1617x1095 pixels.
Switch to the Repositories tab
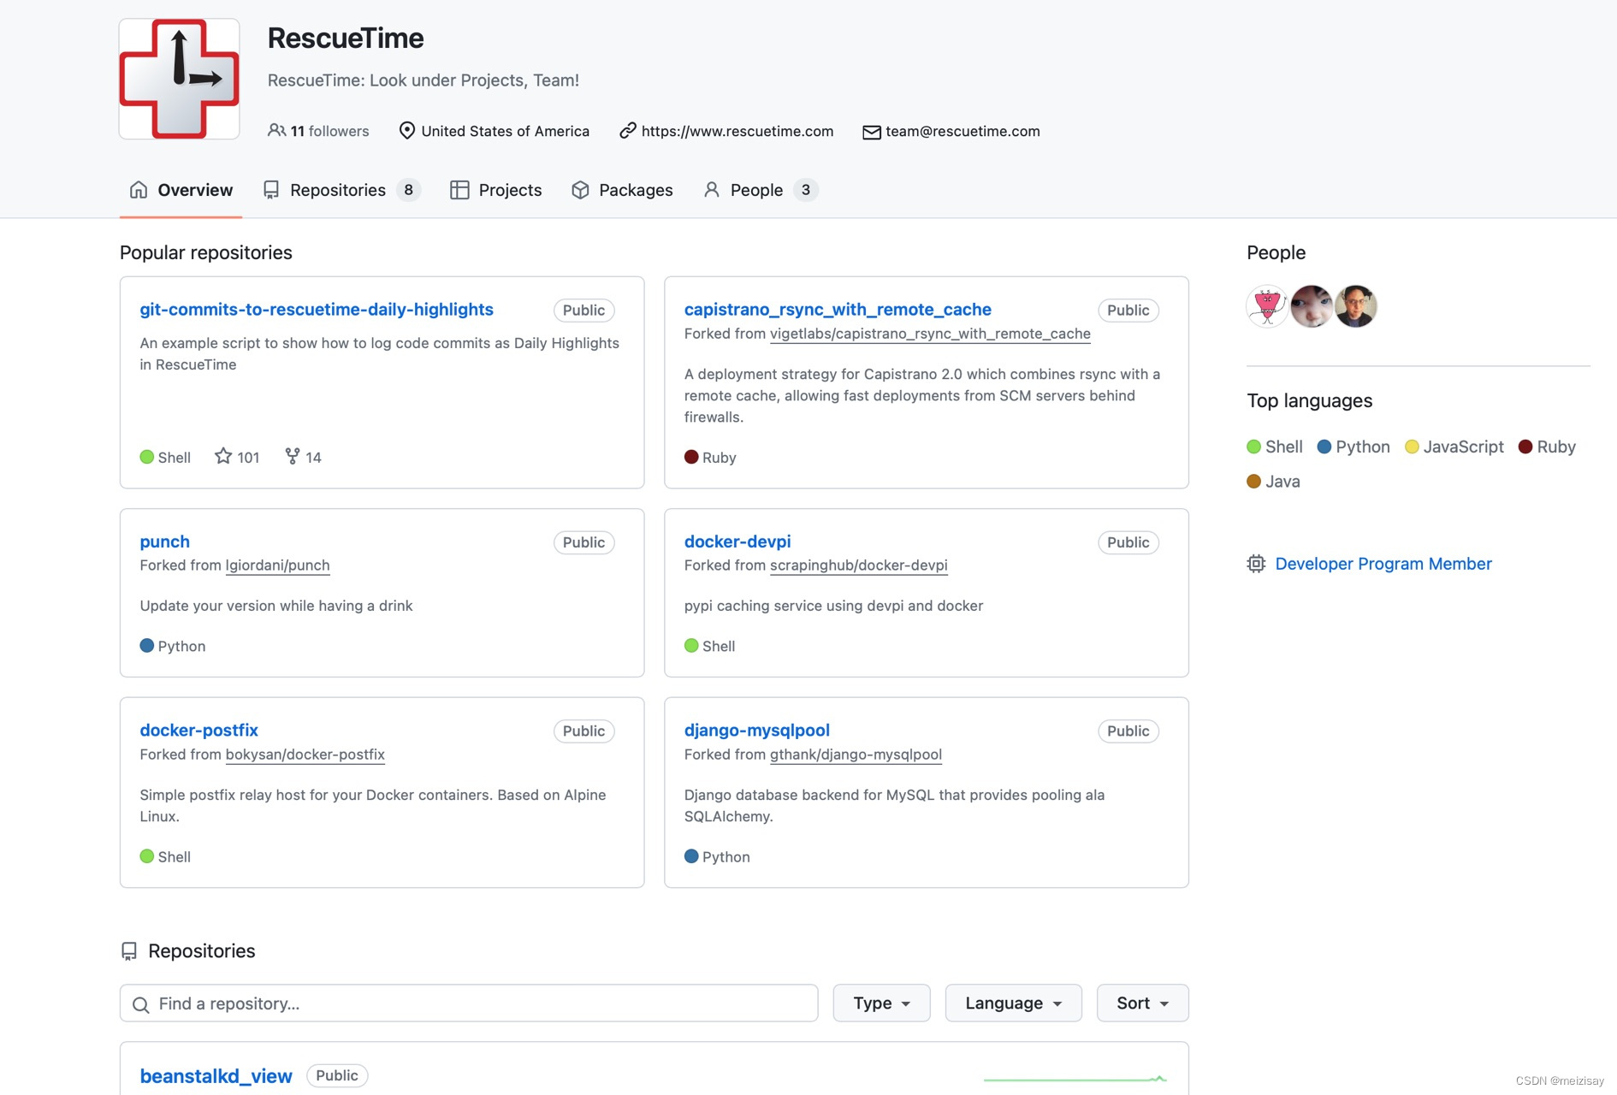point(341,190)
